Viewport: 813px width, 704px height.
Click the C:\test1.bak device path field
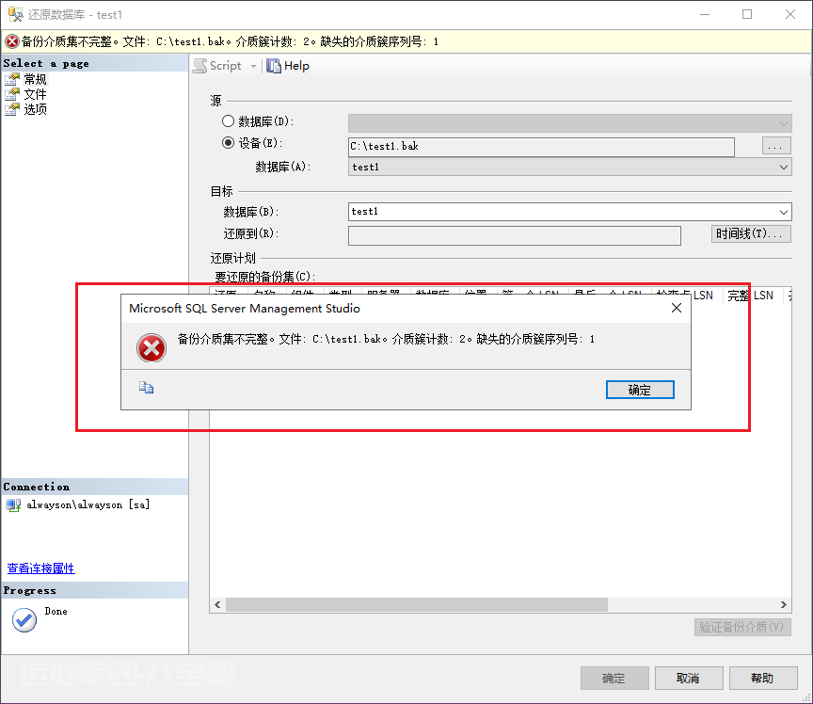pos(540,146)
